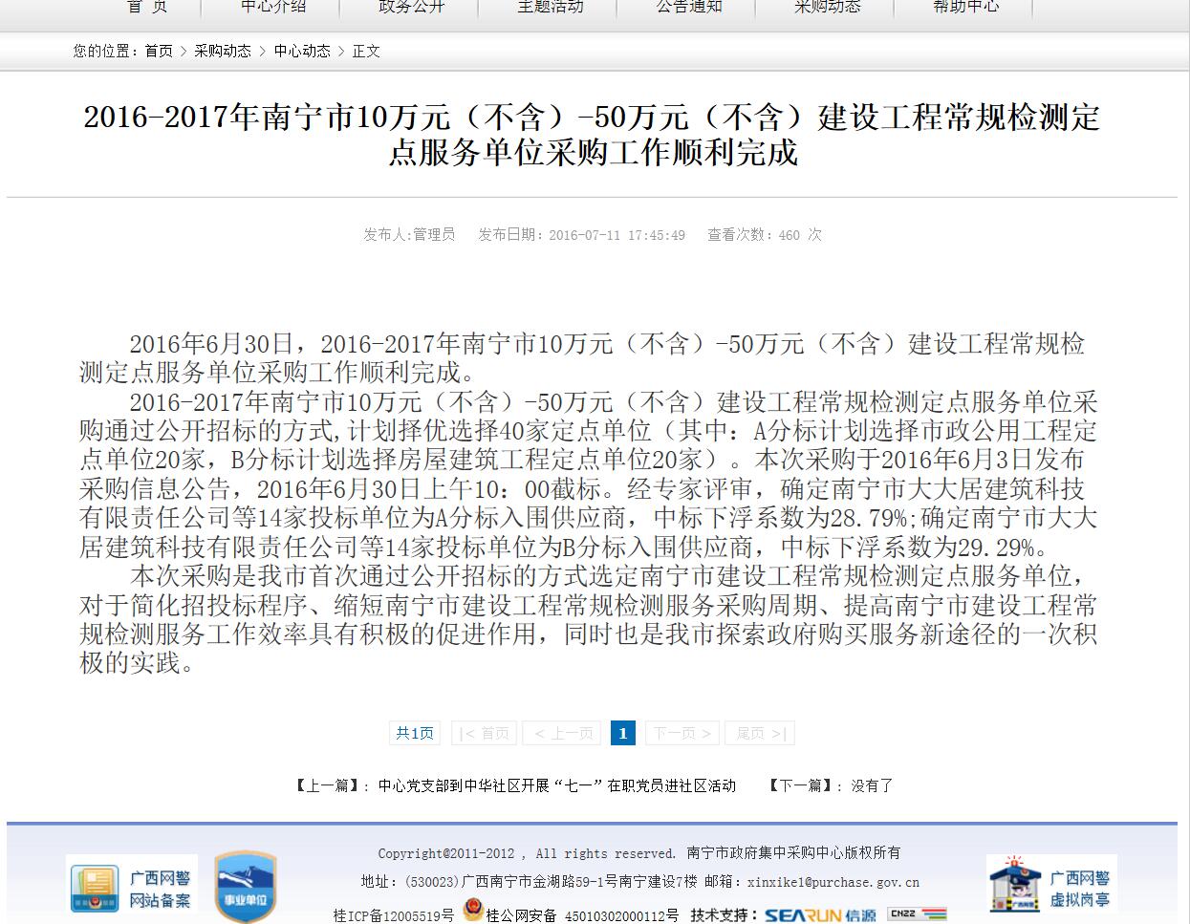Screen dimensions: 1190x924
Task: Open the SEARUN 信源 tech support logo
Action: pos(820,914)
